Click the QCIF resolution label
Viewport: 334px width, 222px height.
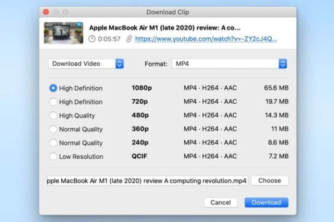coord(139,156)
